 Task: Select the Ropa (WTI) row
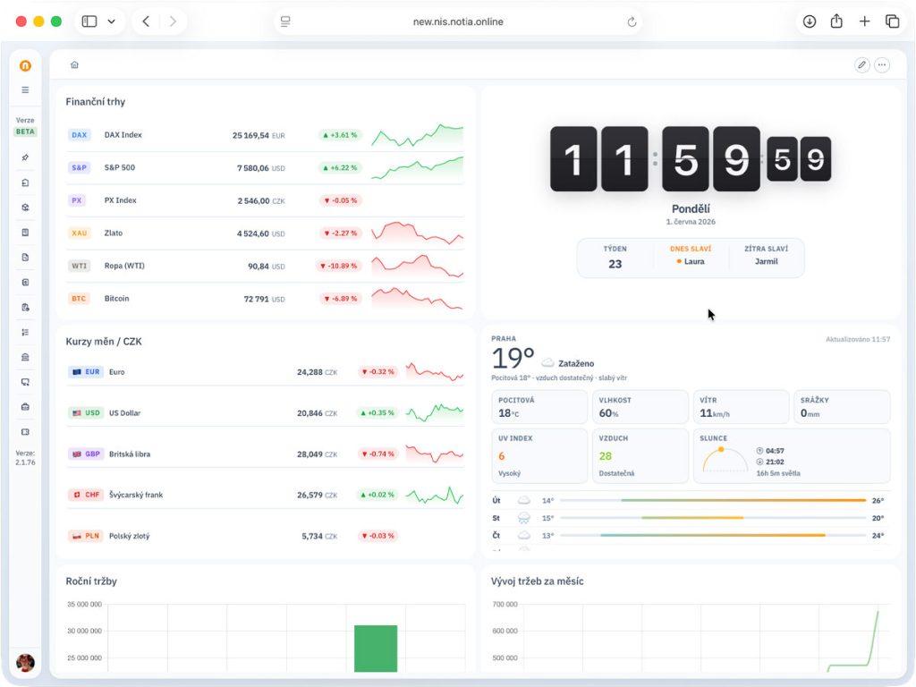[x=265, y=266]
